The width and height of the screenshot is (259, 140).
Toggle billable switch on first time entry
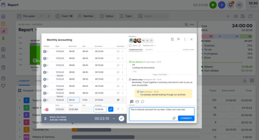point(46,51)
